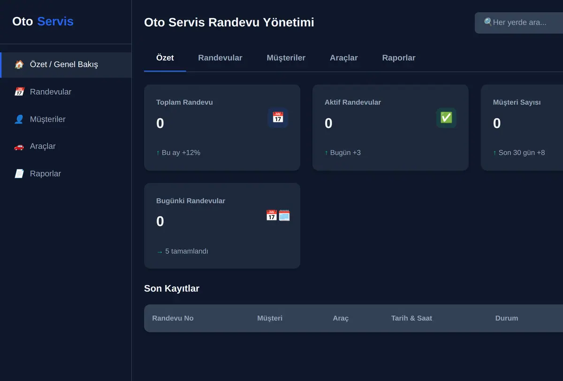Open the Araçlar tab
Screen dimensions: 563x381
[344, 58]
